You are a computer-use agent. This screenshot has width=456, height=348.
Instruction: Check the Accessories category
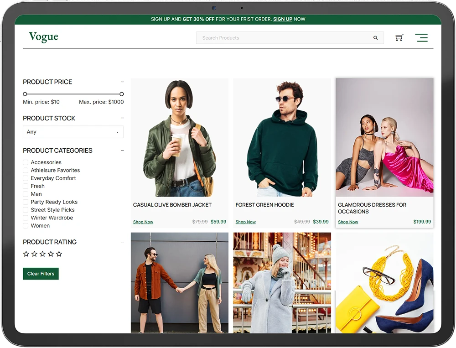26,162
